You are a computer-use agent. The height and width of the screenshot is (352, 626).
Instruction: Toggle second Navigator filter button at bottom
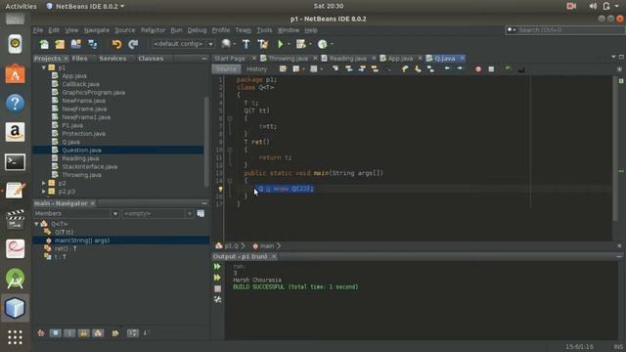pos(56,332)
